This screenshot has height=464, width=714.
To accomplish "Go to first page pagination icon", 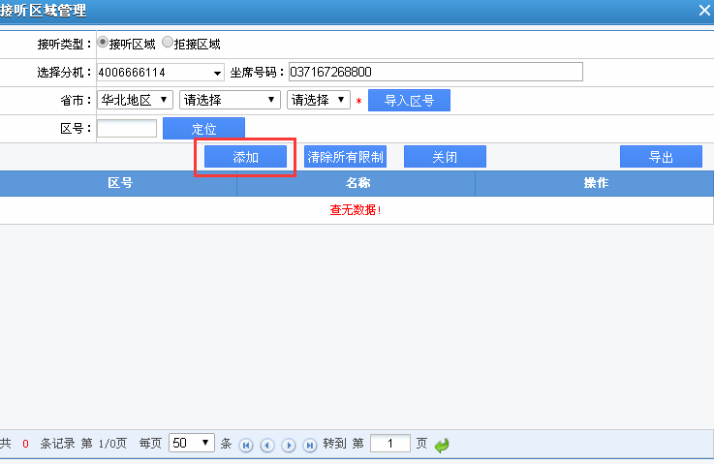I will pyautogui.click(x=246, y=445).
